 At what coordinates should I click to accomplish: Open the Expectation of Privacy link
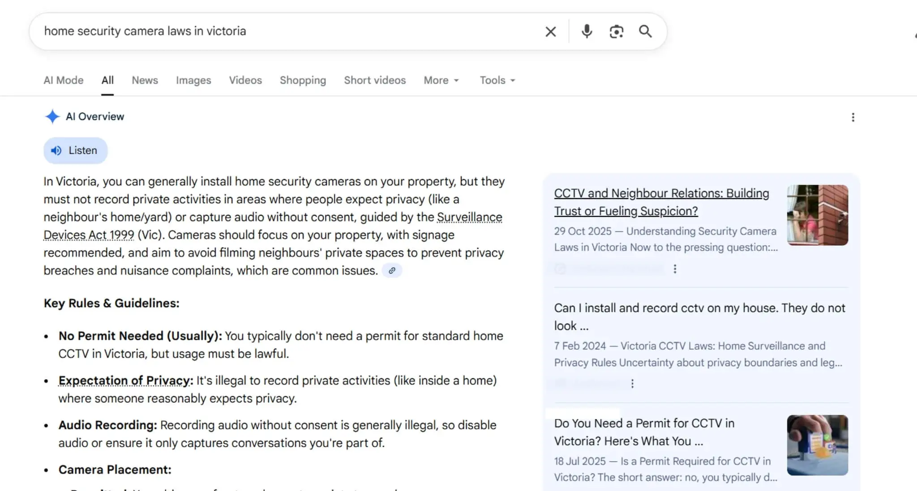(125, 380)
